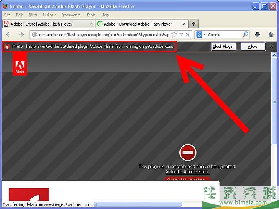
Task: Click the blocked plugin notification icon
Action: pyautogui.click(x=7, y=47)
